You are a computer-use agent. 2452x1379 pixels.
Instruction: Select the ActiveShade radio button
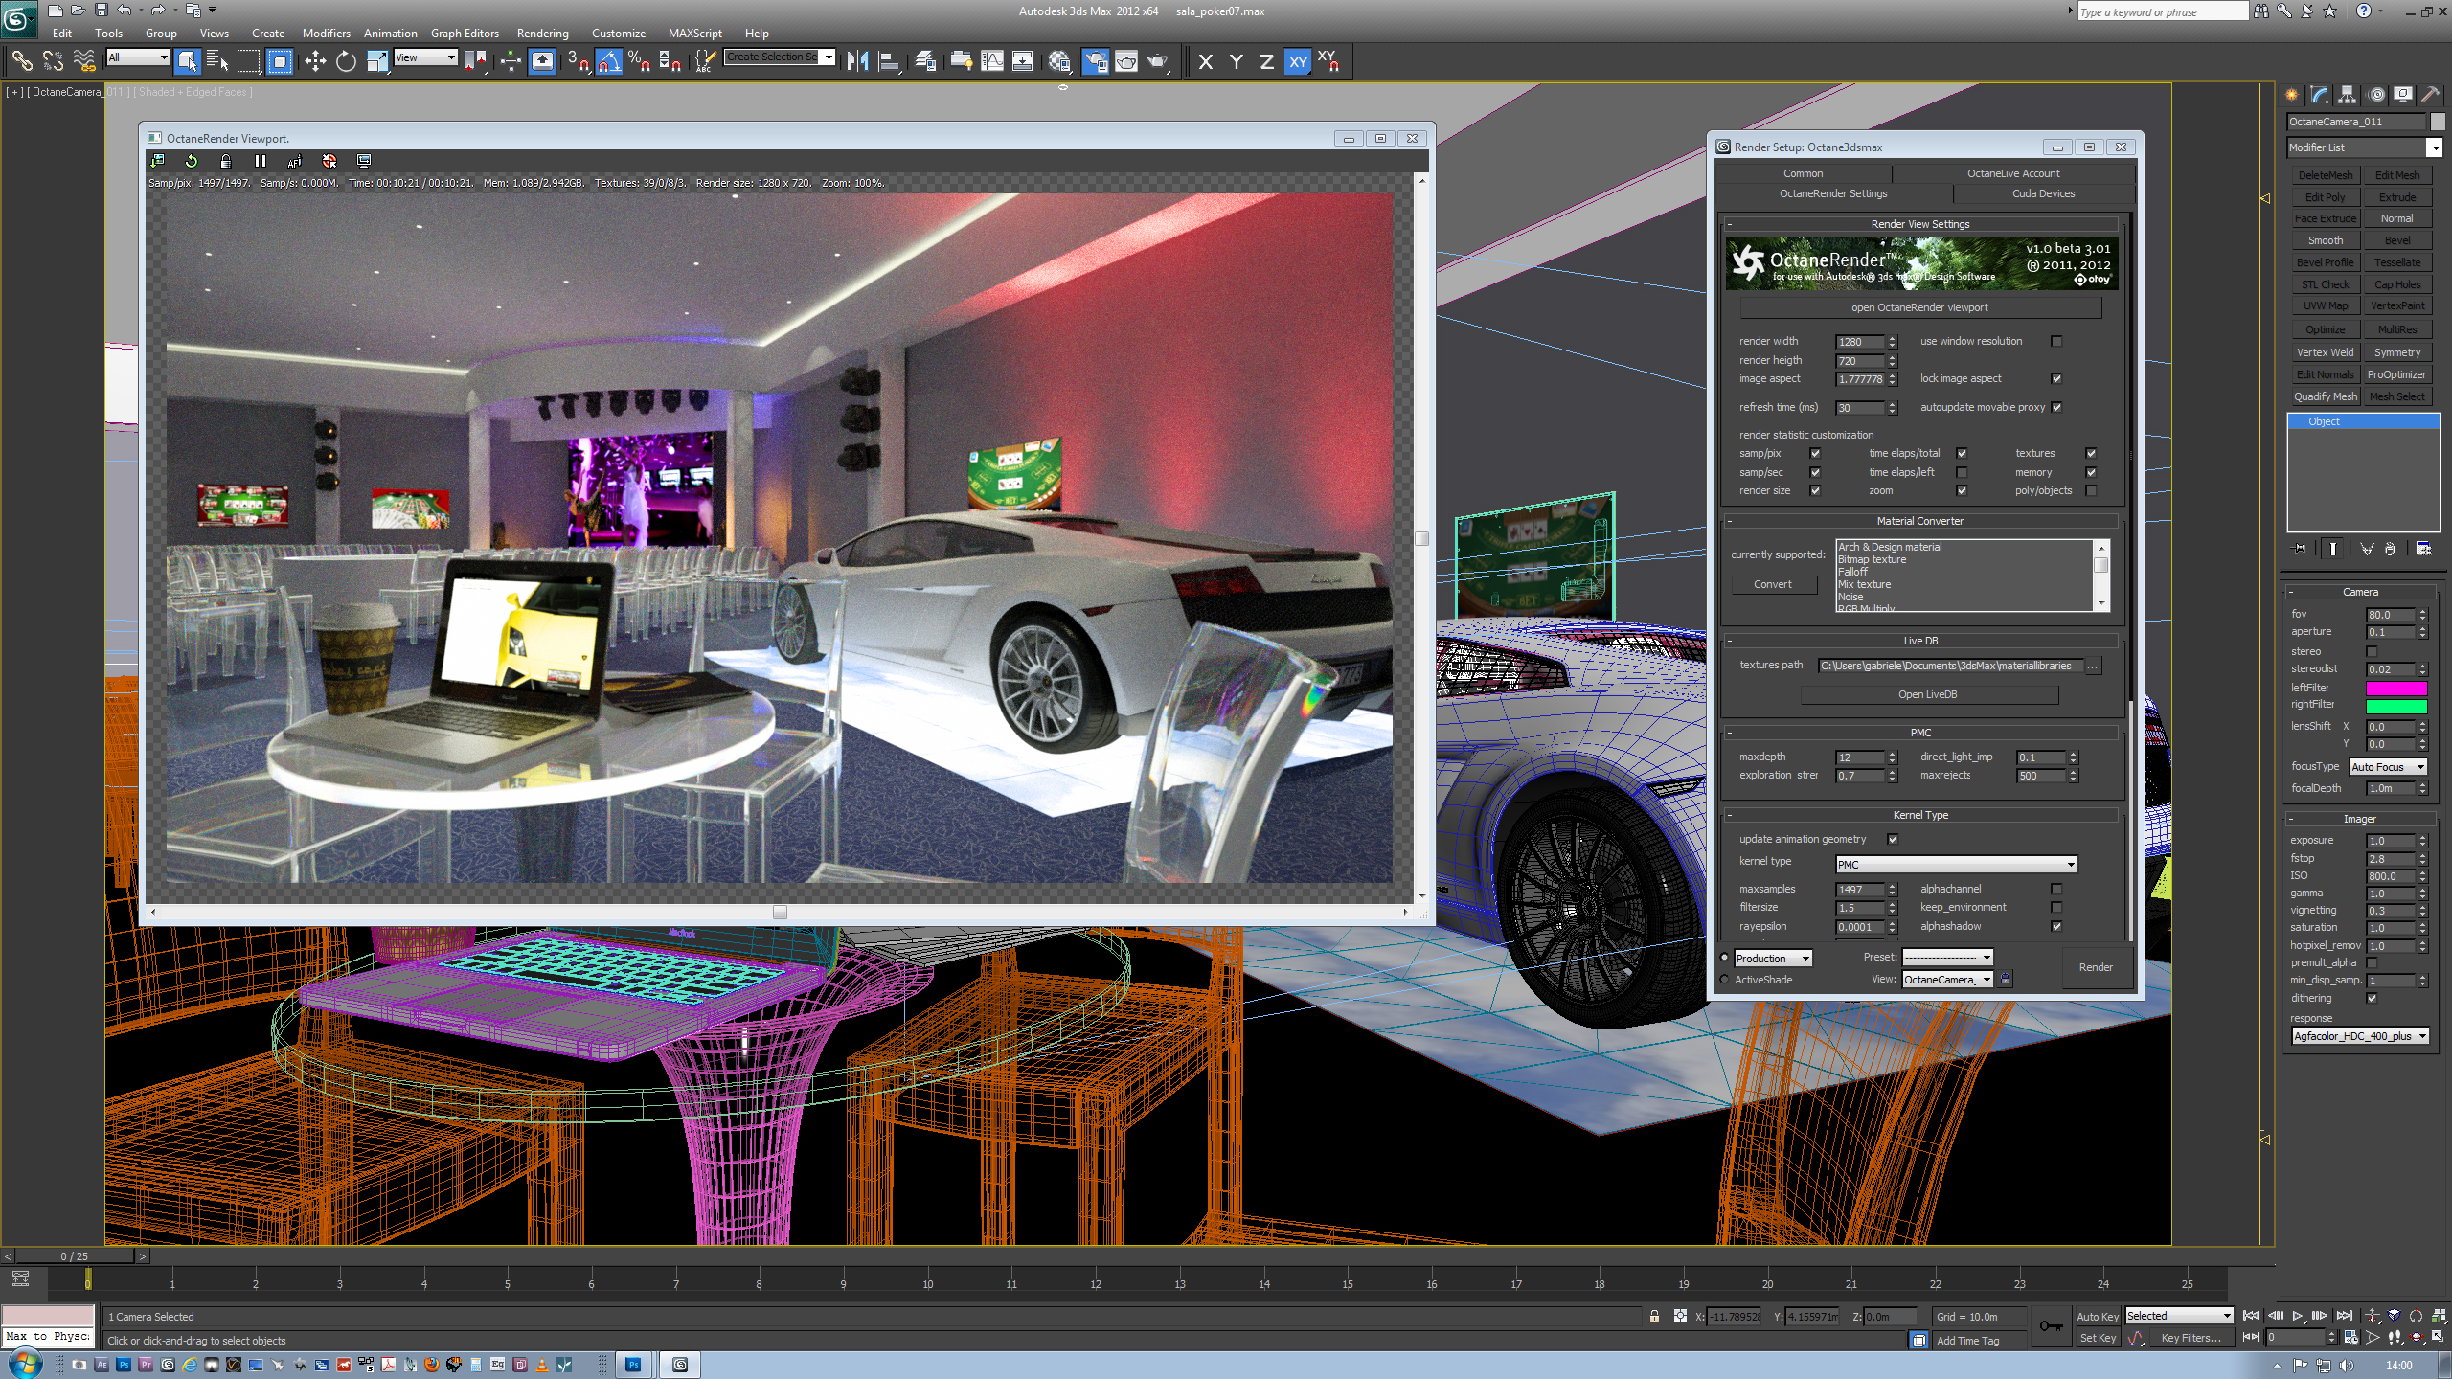point(1725,980)
